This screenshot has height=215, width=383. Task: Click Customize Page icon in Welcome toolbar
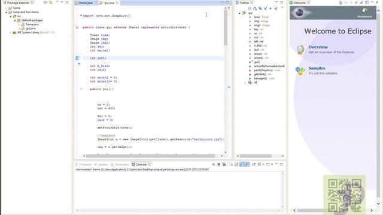tap(367, 2)
